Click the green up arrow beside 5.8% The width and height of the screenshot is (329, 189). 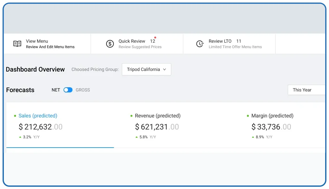(137, 137)
